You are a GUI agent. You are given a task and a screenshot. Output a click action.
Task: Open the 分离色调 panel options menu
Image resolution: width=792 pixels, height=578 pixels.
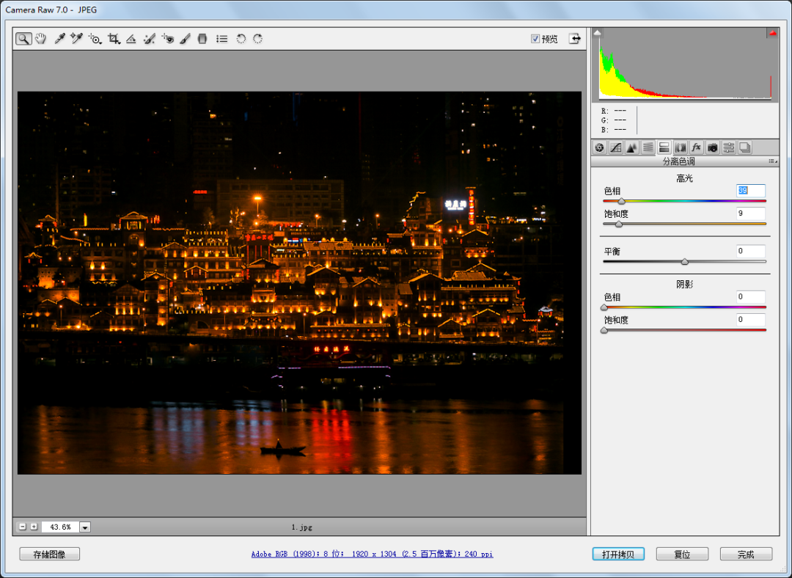coord(773,161)
